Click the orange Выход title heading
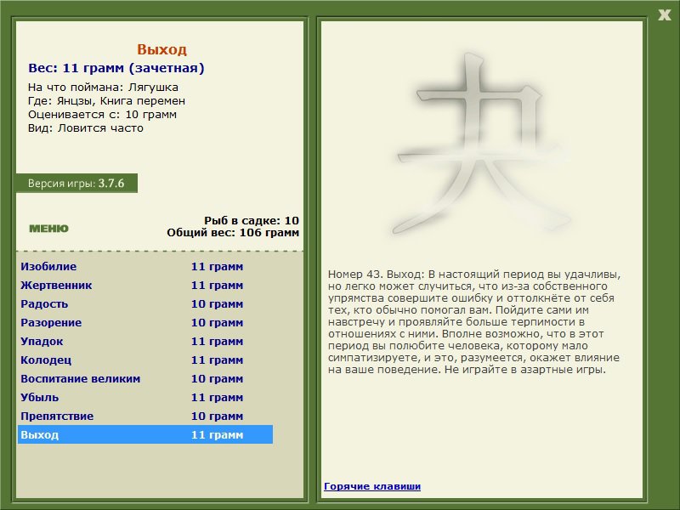The image size is (680, 510). click(161, 49)
